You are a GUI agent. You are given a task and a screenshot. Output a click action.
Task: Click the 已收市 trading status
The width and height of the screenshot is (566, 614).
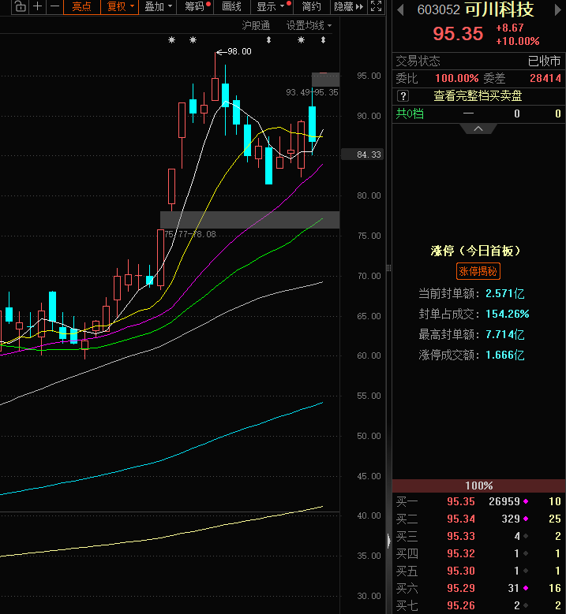coord(544,61)
